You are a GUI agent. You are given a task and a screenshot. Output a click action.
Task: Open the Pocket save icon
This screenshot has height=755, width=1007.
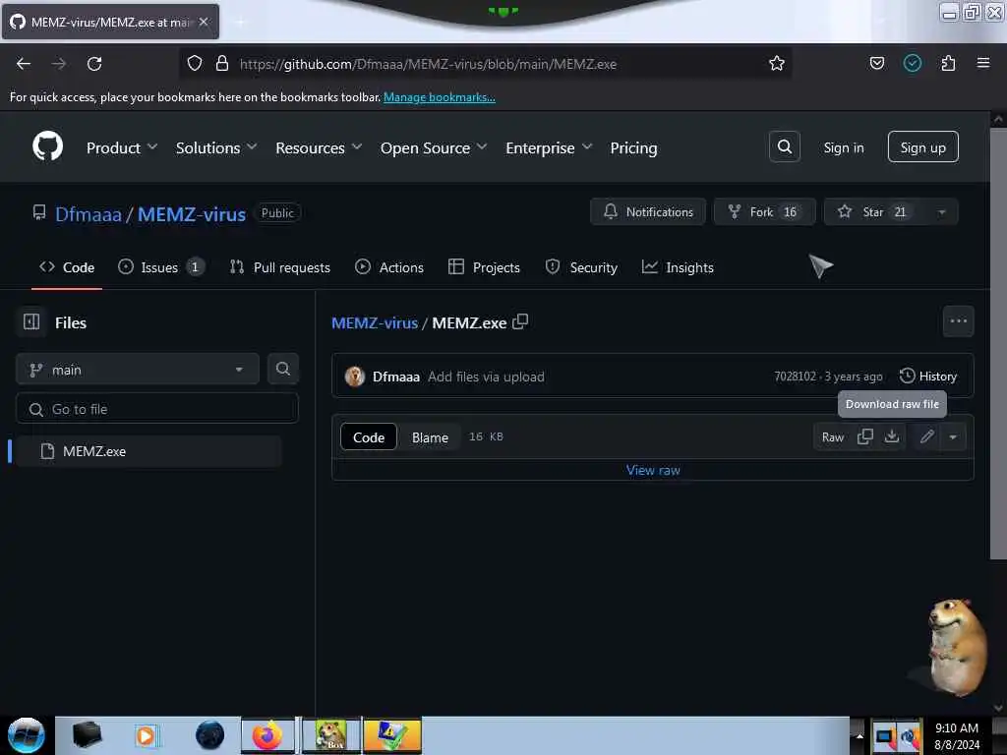pyautogui.click(x=876, y=63)
